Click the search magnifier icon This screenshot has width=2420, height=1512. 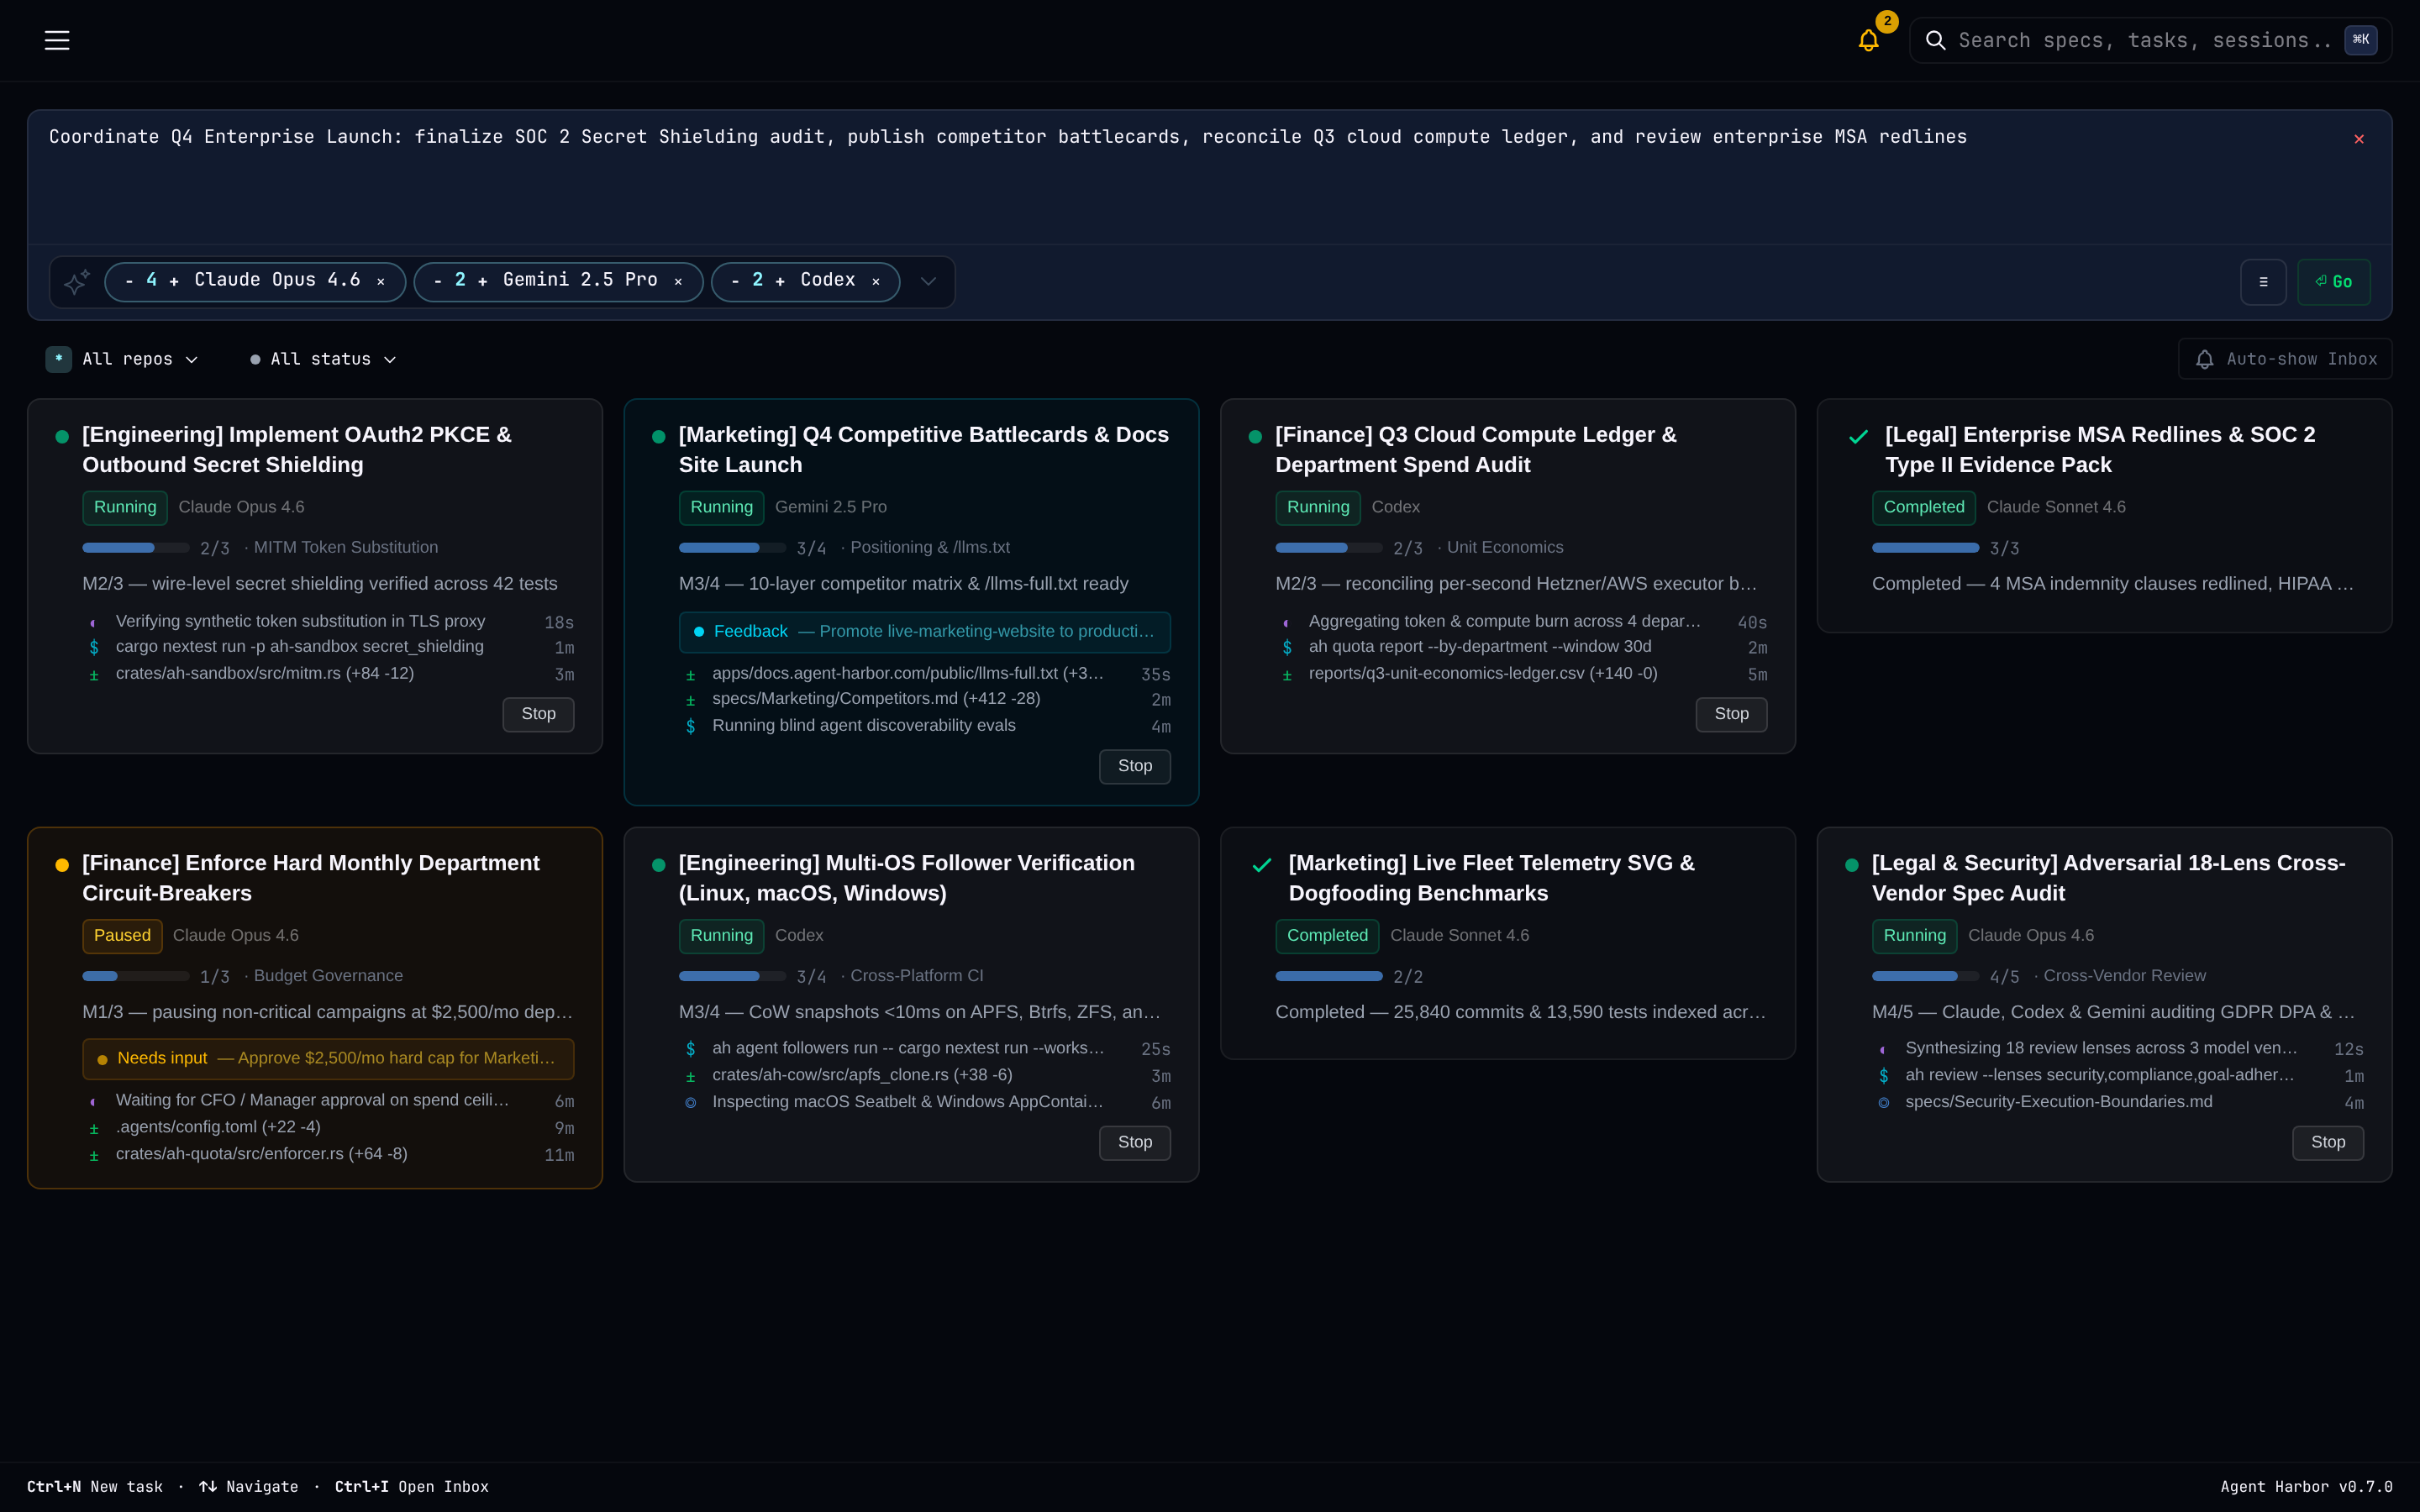click(x=1935, y=40)
